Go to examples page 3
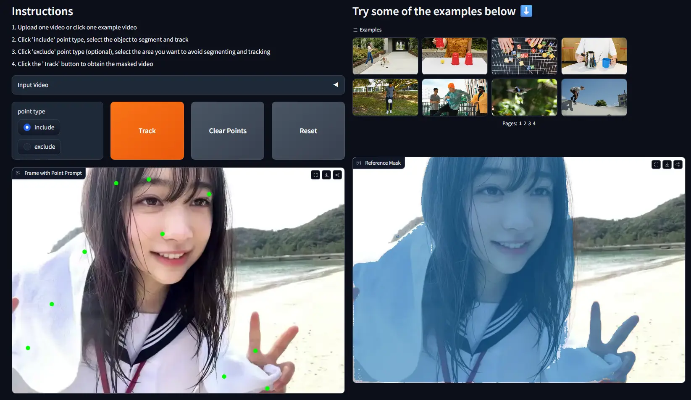 [x=529, y=124]
